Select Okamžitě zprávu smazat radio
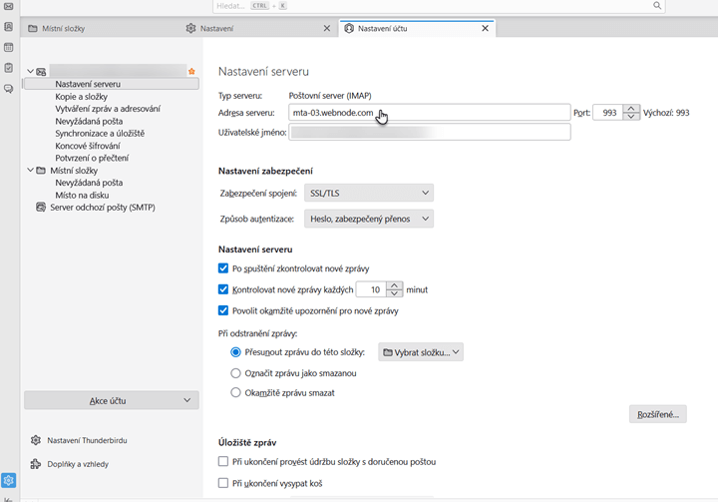The width and height of the screenshot is (718, 503). click(x=235, y=392)
